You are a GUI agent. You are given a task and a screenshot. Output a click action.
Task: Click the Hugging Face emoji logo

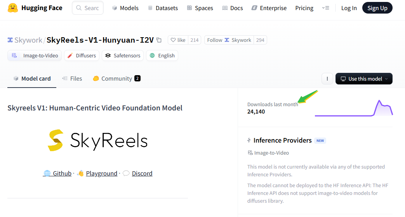point(13,8)
